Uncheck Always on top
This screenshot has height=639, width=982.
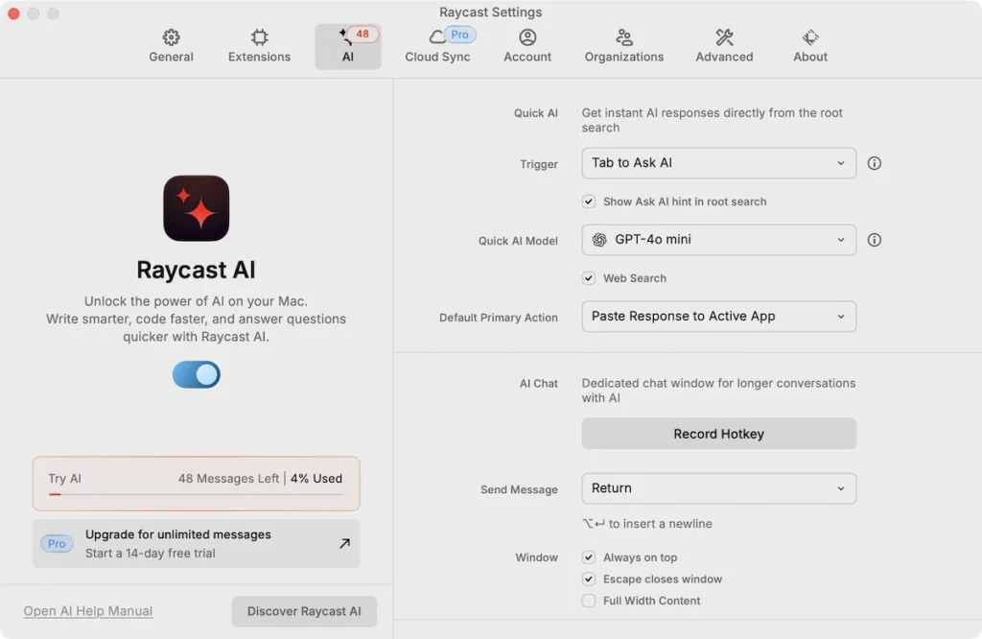coord(589,557)
